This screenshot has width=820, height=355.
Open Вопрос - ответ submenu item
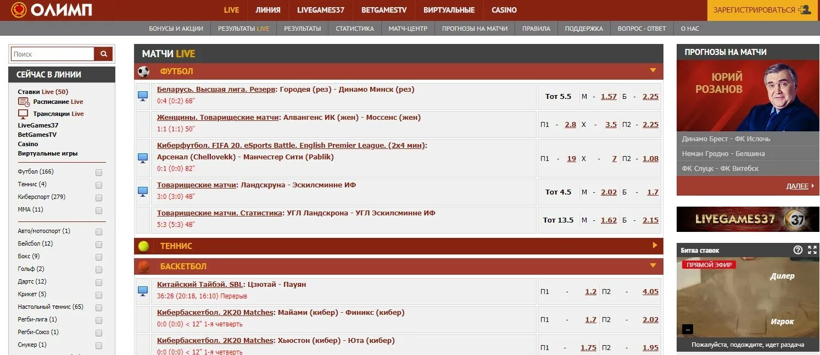[642, 29]
